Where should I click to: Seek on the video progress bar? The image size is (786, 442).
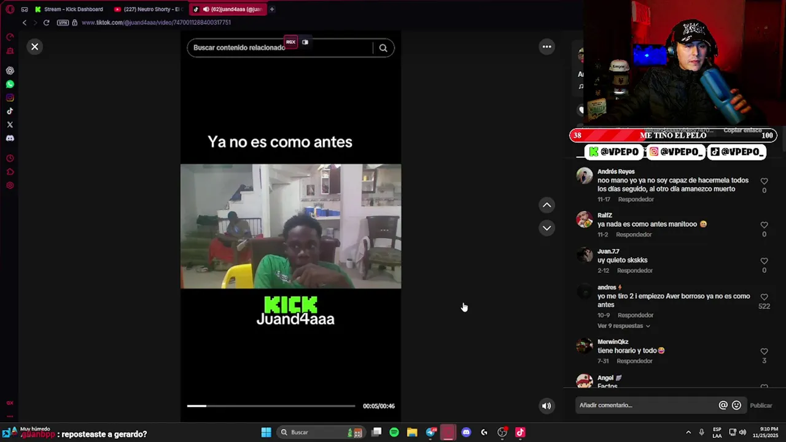point(271,406)
